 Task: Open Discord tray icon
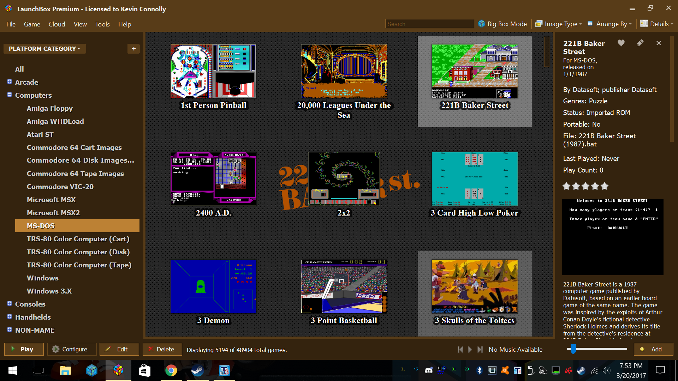[x=429, y=370]
